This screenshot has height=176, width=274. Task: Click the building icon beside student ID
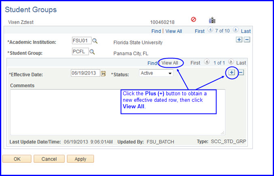[x=212, y=20]
